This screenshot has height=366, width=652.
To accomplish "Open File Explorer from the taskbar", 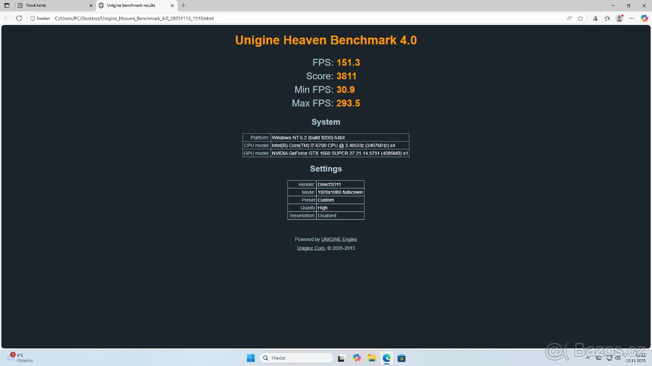I will (372, 358).
